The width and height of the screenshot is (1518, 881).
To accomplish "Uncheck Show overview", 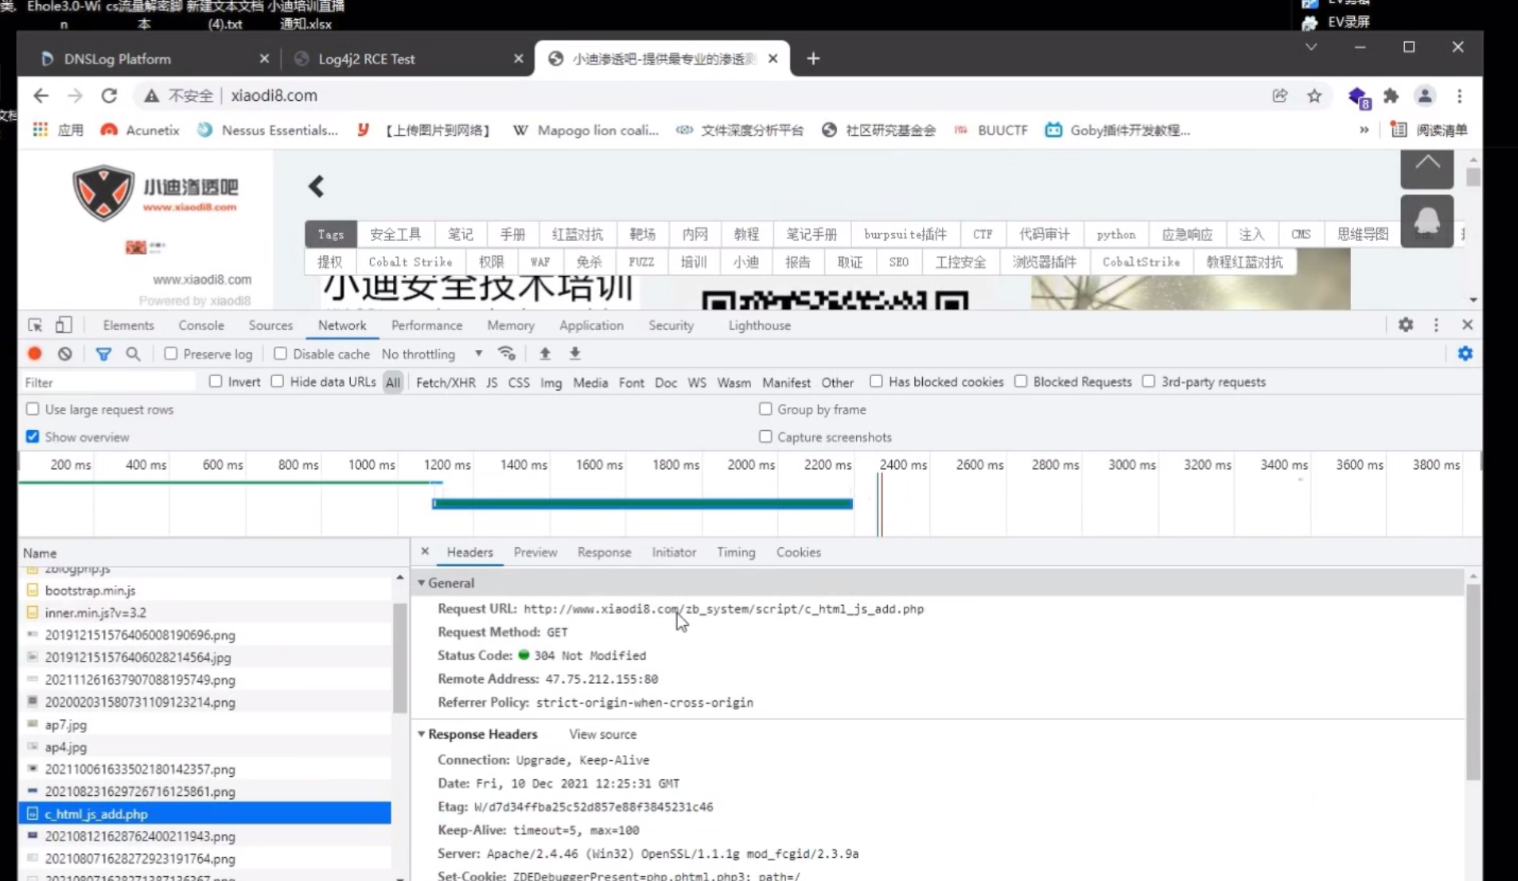I will point(33,437).
